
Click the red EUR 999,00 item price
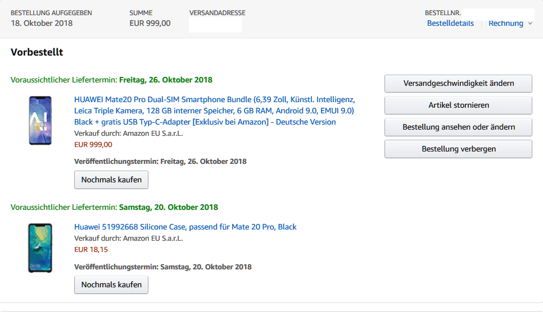pyautogui.click(x=93, y=145)
